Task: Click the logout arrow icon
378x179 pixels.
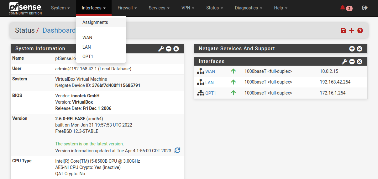Action: (365, 8)
